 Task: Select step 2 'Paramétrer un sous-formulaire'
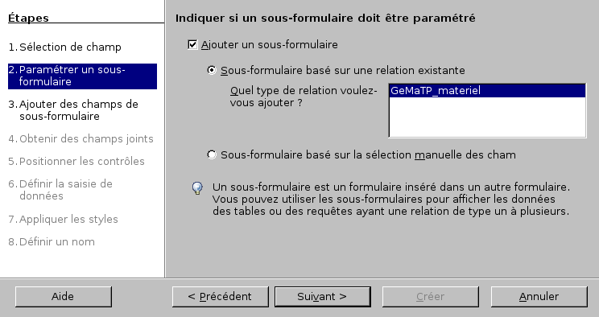click(x=82, y=76)
